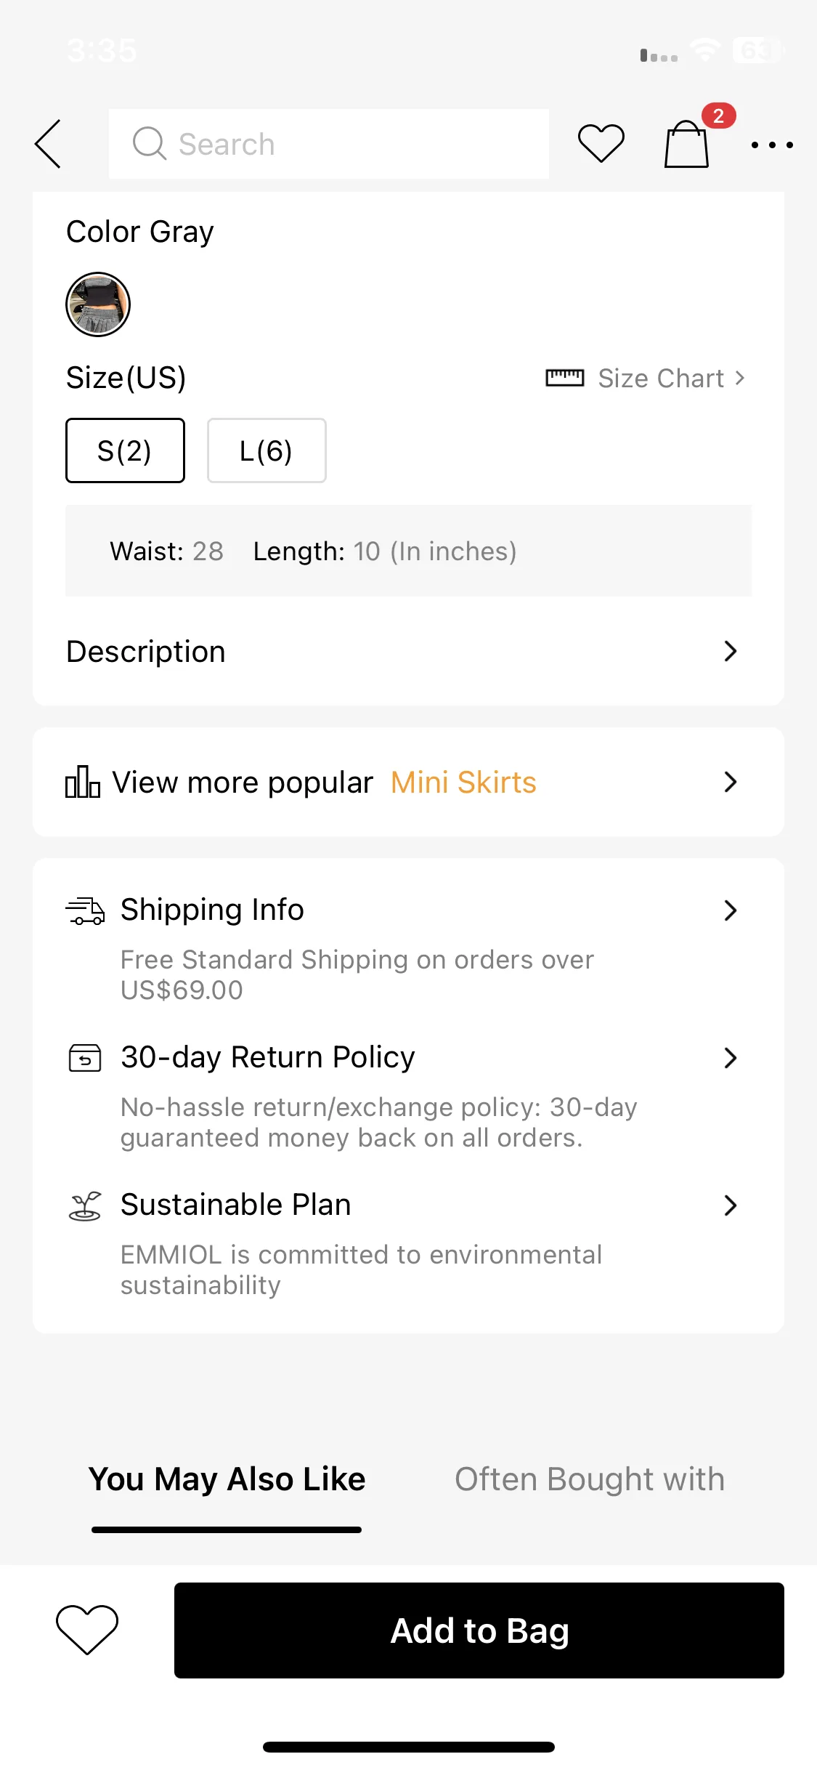Image resolution: width=817 pixels, height=1770 pixels.
Task: Click the 30-day Return Policy box icon
Action: pyautogui.click(x=85, y=1058)
